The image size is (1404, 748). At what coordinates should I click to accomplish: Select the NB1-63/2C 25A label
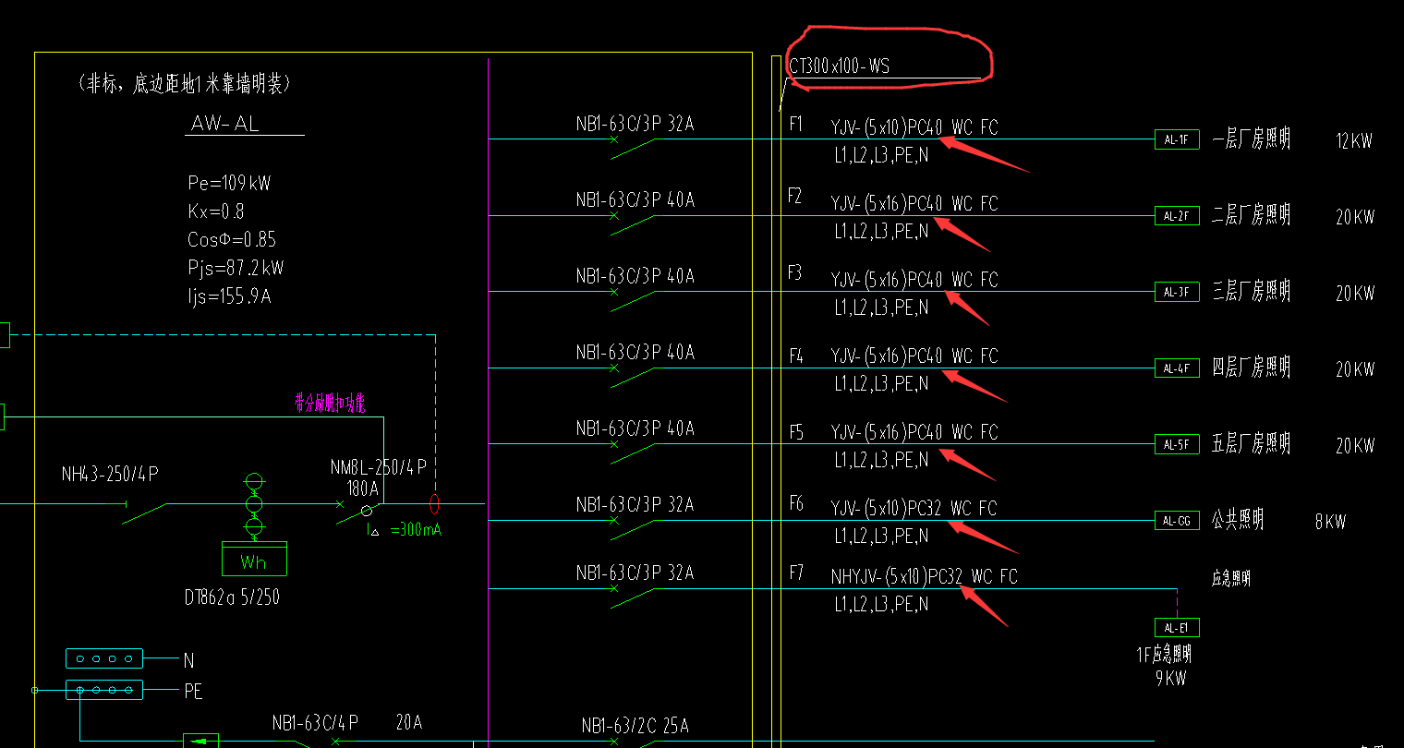635,726
